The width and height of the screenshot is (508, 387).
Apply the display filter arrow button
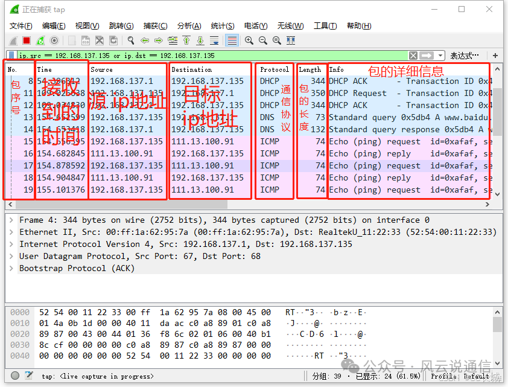pyautogui.click(x=427, y=56)
